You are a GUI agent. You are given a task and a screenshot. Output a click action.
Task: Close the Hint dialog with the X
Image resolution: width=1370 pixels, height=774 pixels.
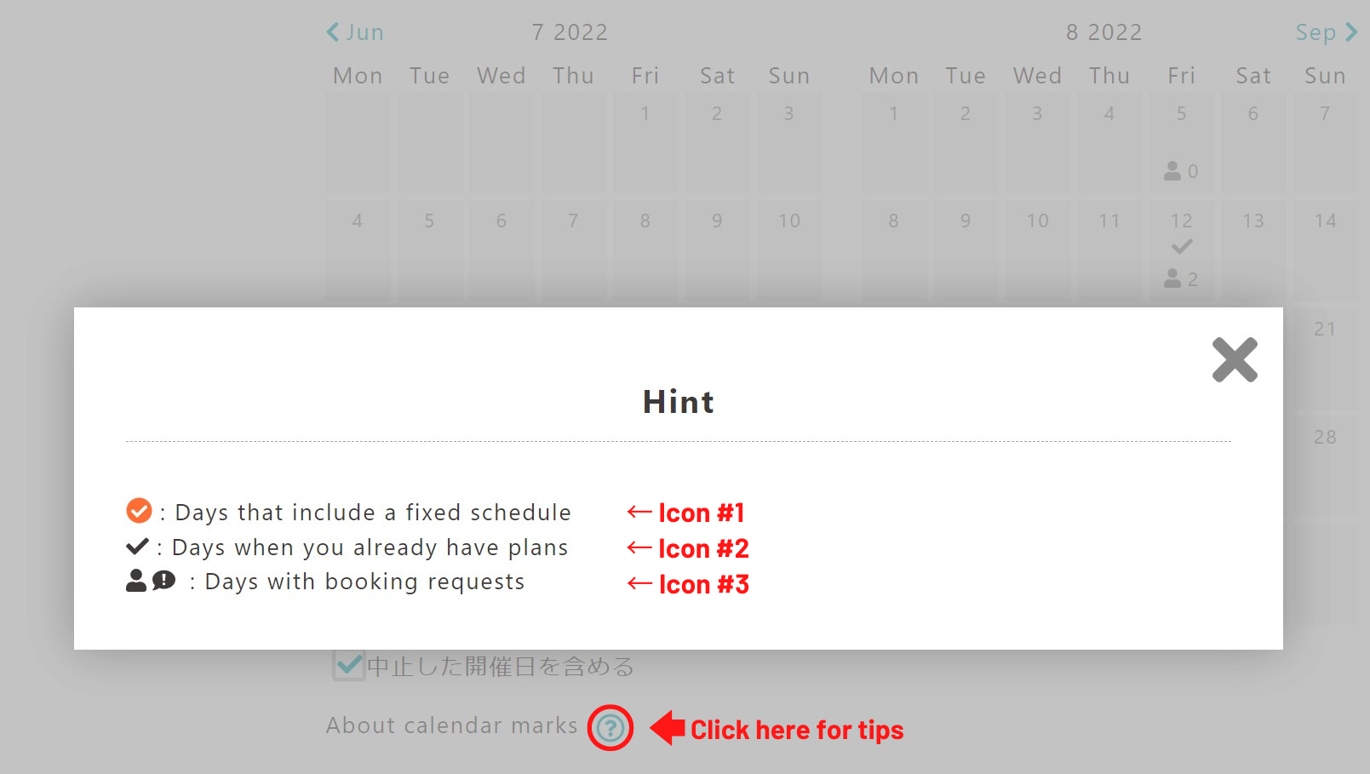pos(1234,360)
